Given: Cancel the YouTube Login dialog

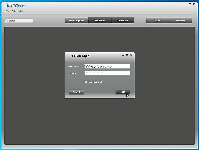Looking at the screenshot, I should (76, 92).
